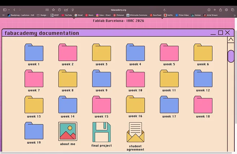Open the week 17 folder
The height and width of the screenshot is (154, 237).
[x=169, y=105]
